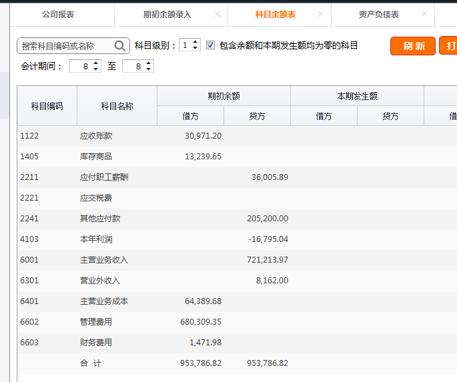
Task: Click the partially visible 打印 button
Action: coord(450,46)
